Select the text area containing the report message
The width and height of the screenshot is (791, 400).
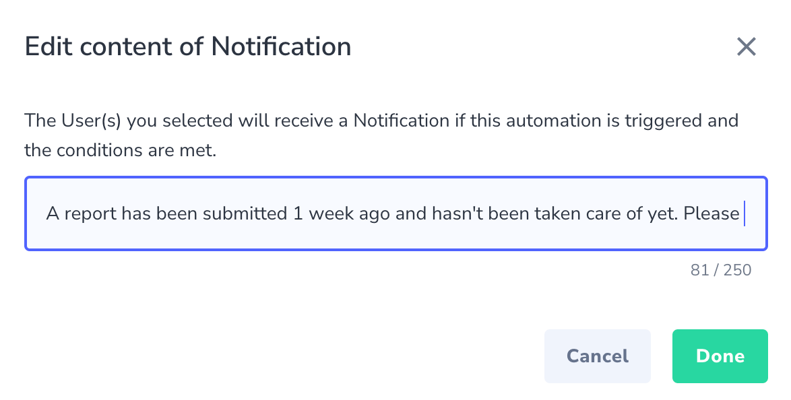tap(395, 213)
